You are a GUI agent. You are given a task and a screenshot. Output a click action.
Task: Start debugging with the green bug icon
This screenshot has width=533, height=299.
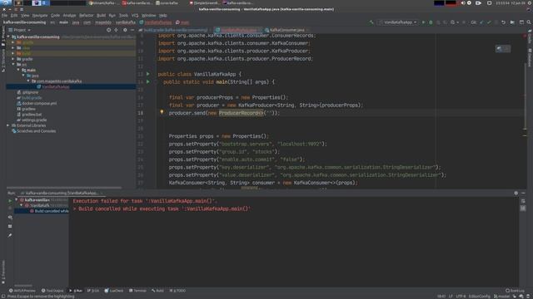[431, 22]
